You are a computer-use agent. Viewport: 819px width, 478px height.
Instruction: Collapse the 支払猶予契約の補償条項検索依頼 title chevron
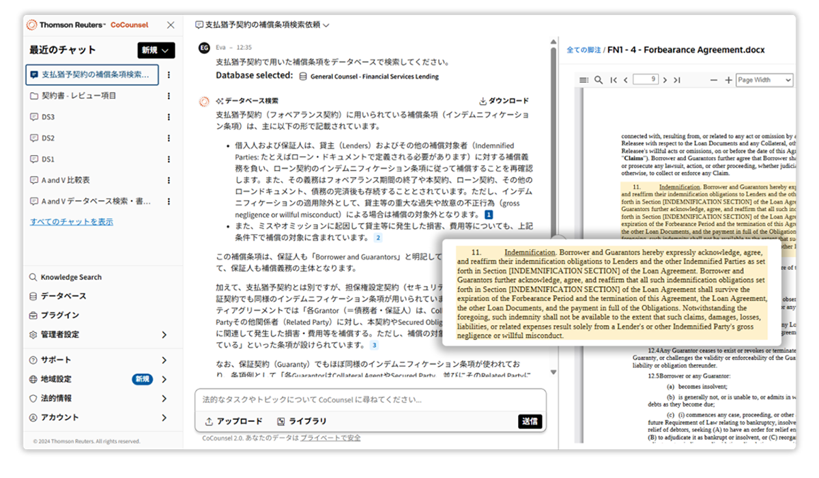[326, 25]
